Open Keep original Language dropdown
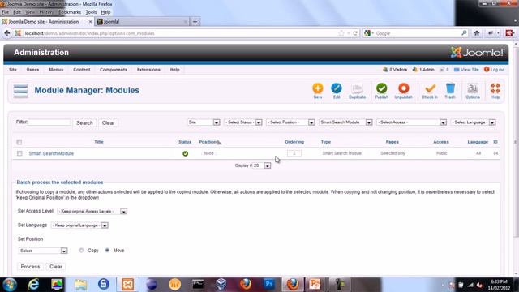 click(x=79, y=225)
